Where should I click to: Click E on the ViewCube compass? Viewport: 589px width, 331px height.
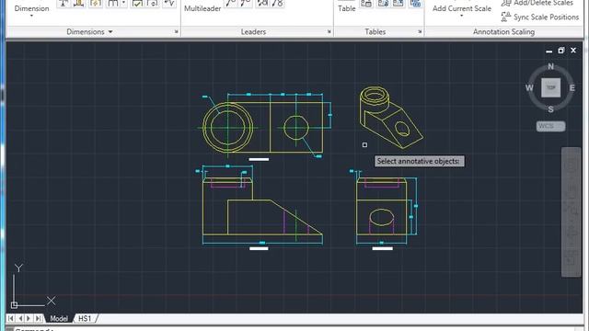(572, 88)
